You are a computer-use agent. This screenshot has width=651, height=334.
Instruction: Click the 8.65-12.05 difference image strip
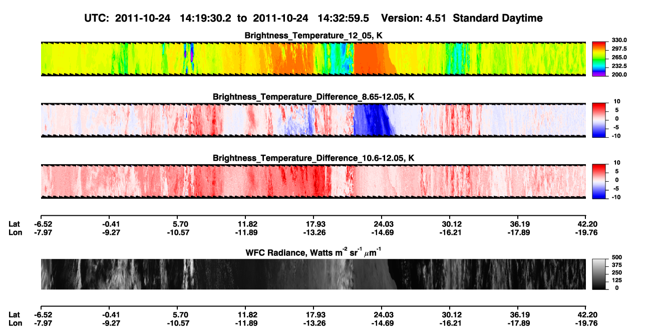coord(313,120)
